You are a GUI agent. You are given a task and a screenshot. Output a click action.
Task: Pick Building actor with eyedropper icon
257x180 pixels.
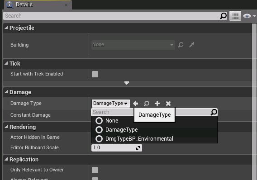[191, 45]
